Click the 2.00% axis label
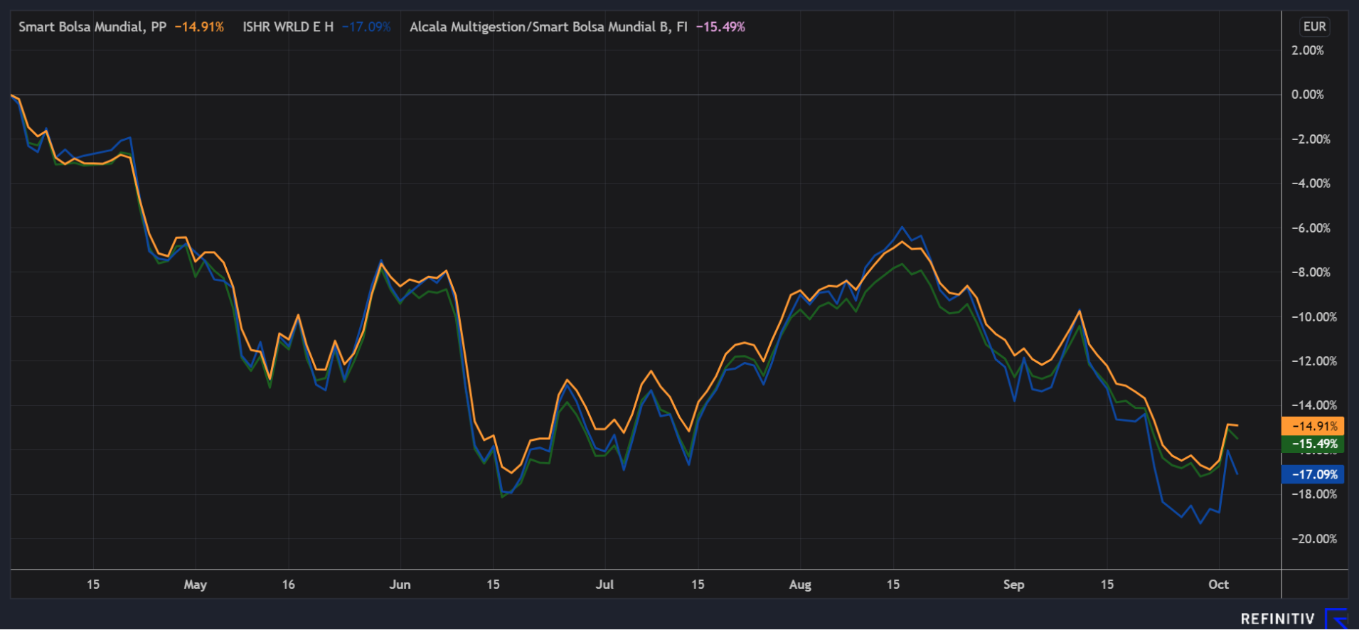 click(1308, 50)
